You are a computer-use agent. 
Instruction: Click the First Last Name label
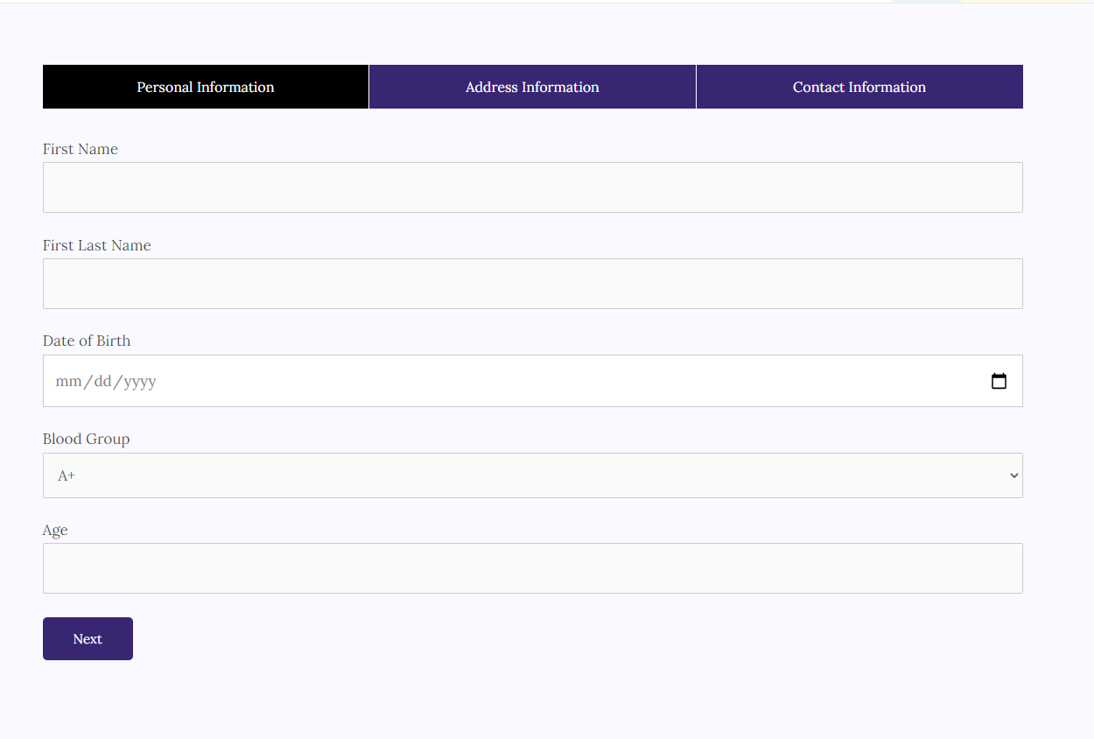(x=96, y=245)
